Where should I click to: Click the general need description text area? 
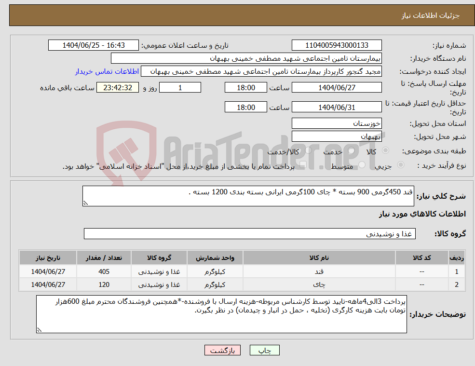[248, 196]
